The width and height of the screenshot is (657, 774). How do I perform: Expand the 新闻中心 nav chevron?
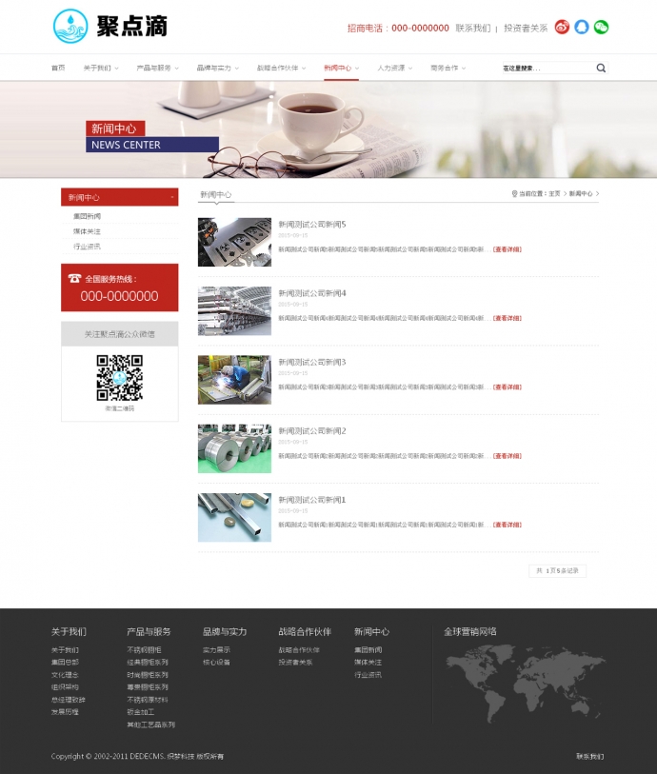point(357,69)
